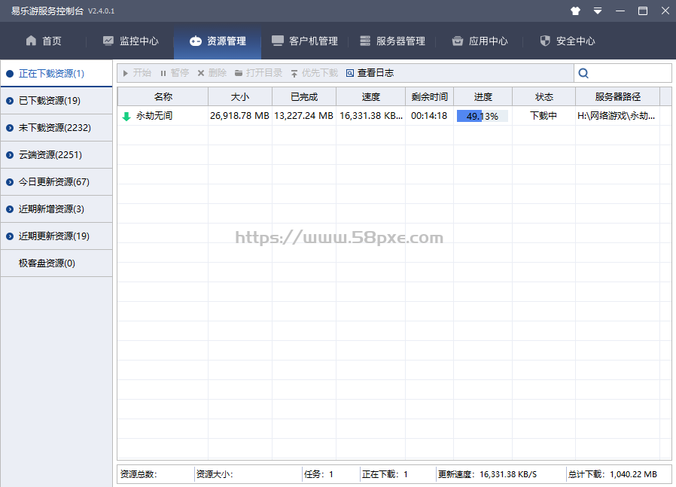Open 应用中心 app center tab
Image resolution: width=676 pixels, height=487 pixels.
[x=480, y=41]
